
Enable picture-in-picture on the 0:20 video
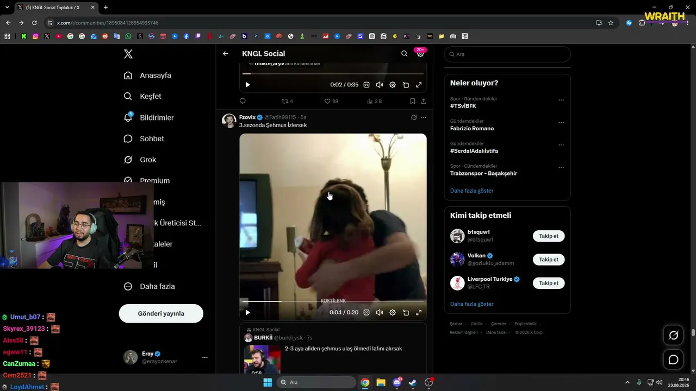pos(406,312)
